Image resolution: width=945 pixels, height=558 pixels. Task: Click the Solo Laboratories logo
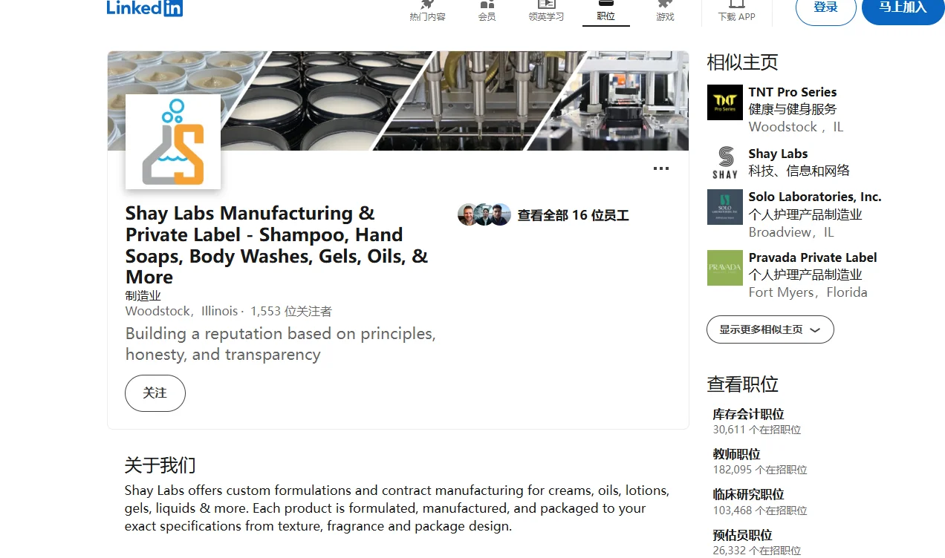coord(725,207)
